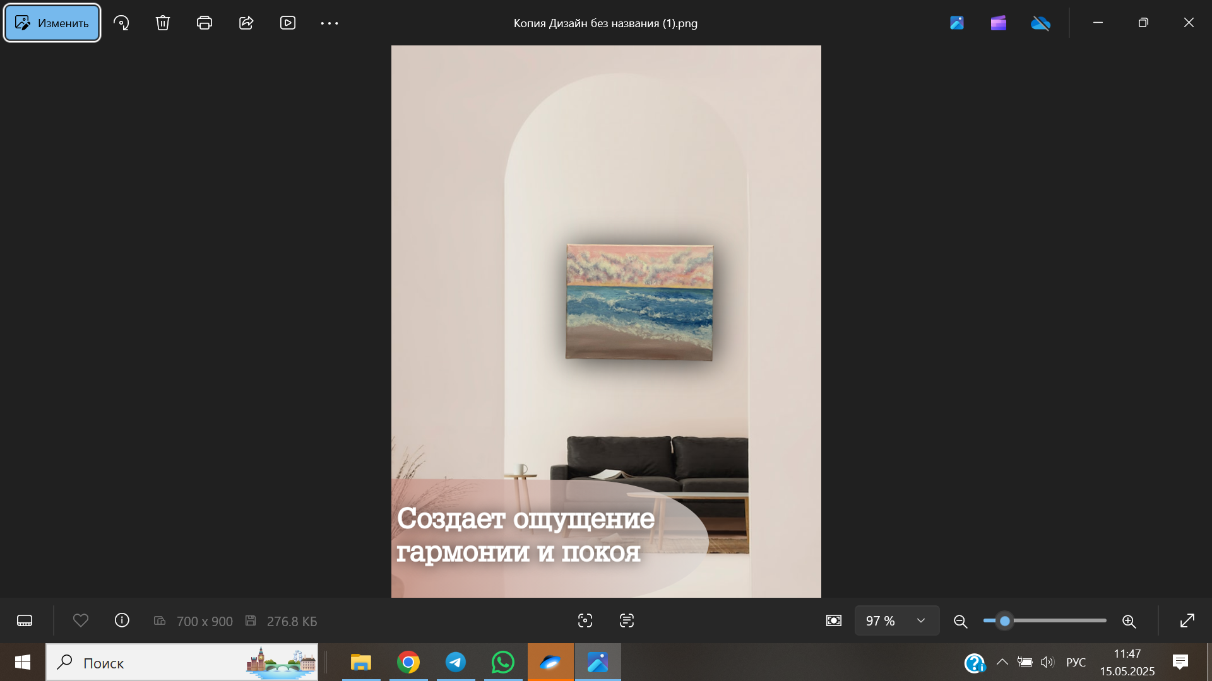Open Clipchamp video editor icon
Screen dimensions: 1212x681
tap(999, 23)
